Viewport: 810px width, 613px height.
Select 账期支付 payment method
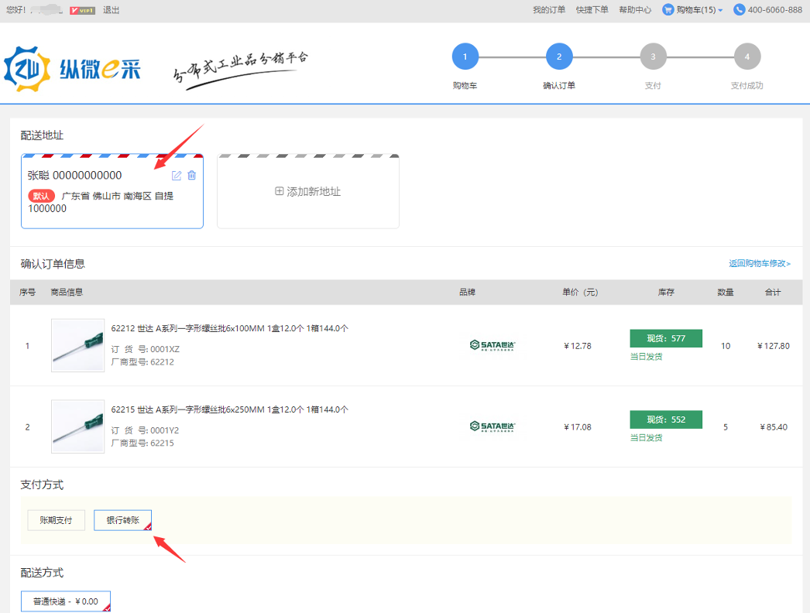click(x=56, y=520)
